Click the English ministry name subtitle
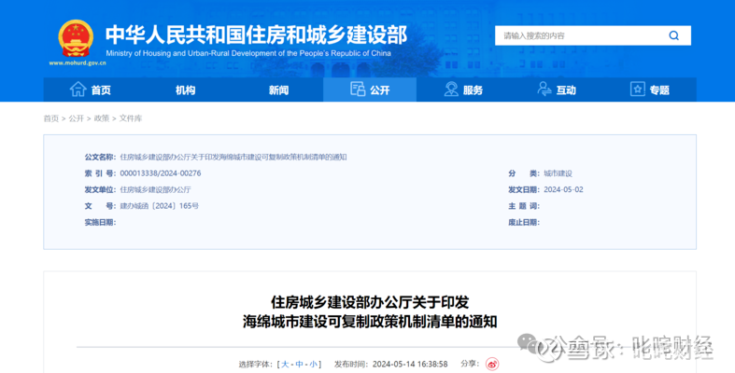Image resolution: width=735 pixels, height=373 pixels. click(x=248, y=53)
